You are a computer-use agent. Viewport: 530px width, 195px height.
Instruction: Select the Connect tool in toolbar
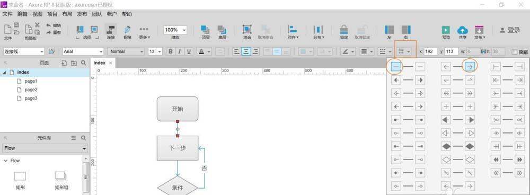(x=111, y=30)
